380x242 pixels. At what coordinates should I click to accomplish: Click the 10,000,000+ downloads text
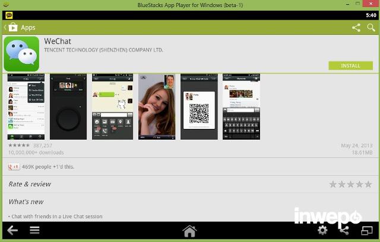pos(36,153)
